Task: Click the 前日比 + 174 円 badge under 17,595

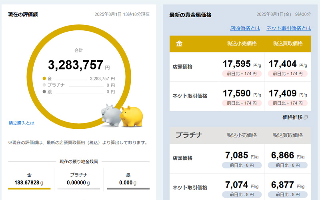Action: 242,74
